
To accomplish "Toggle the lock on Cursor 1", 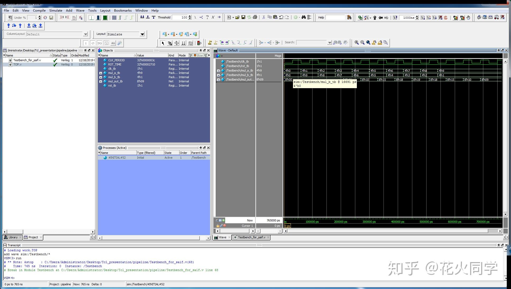I will coord(218,226).
